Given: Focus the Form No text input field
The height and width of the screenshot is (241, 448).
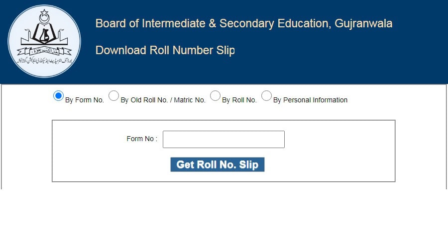Looking at the screenshot, I should [224, 139].
